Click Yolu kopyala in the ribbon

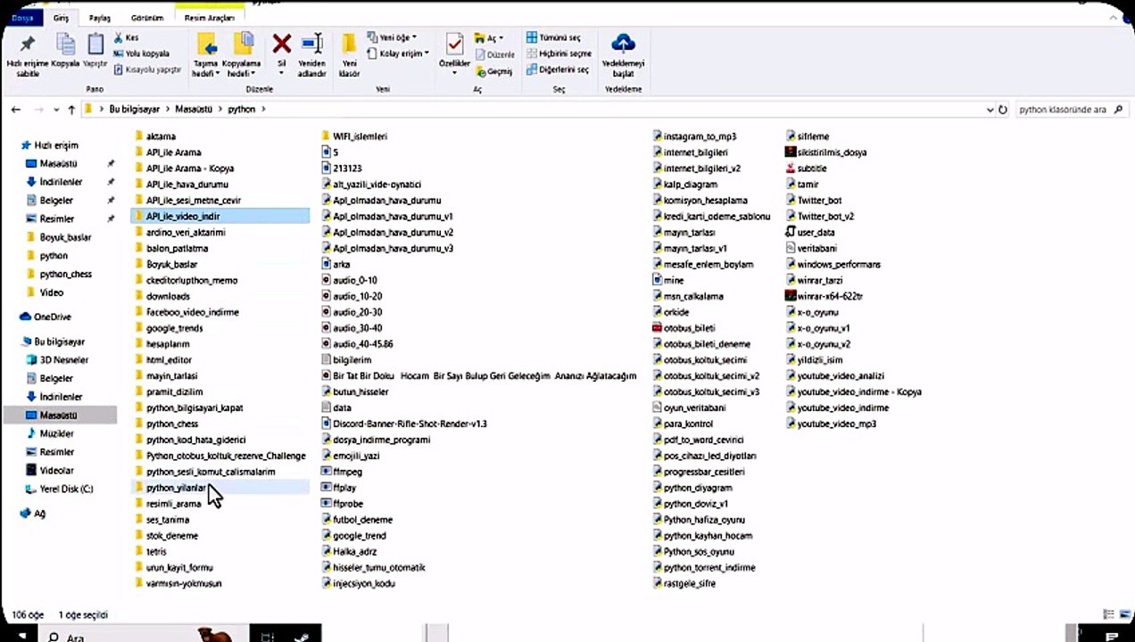tap(141, 53)
